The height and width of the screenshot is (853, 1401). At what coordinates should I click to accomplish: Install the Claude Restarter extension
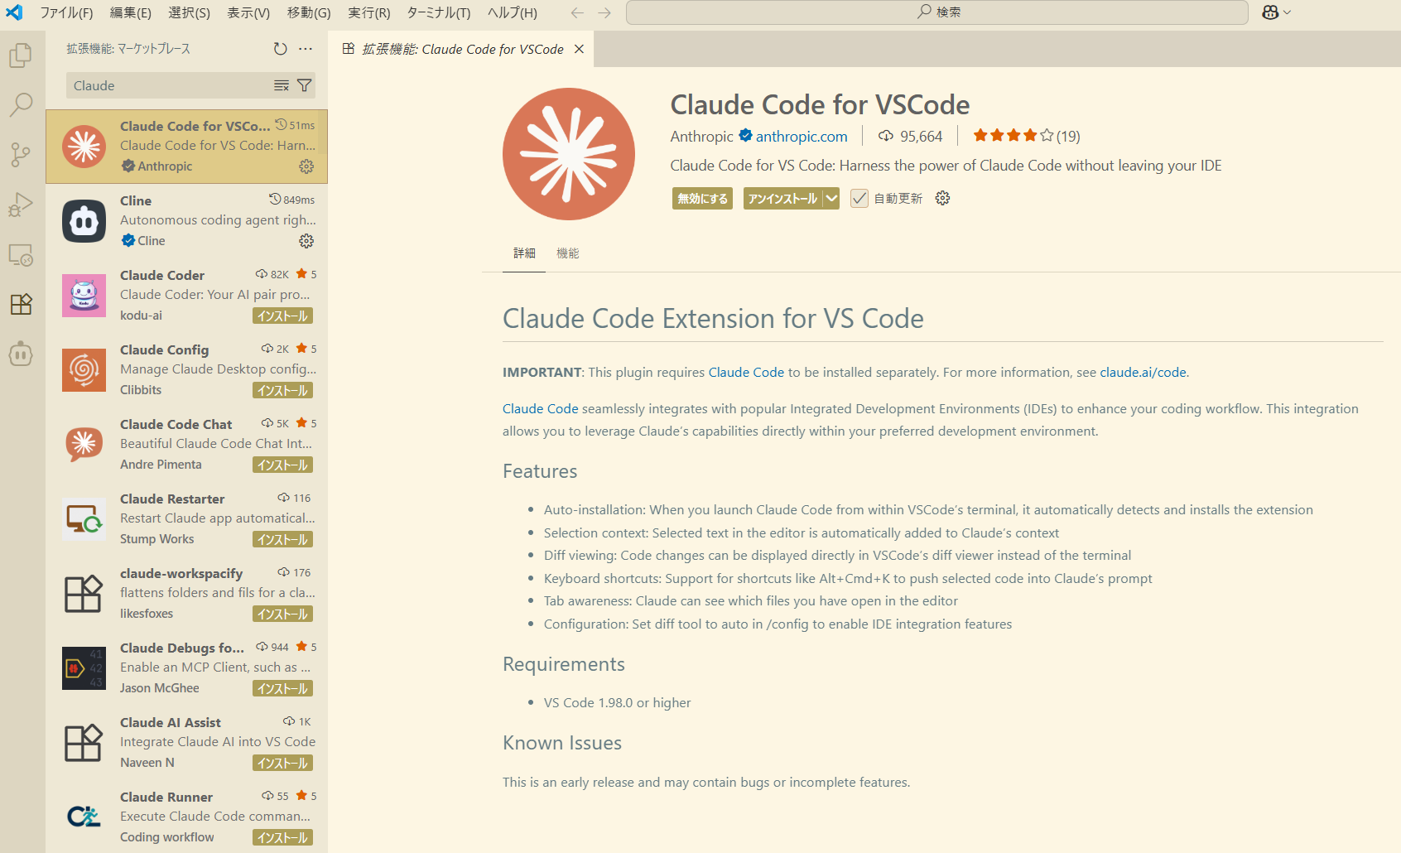pos(282,539)
